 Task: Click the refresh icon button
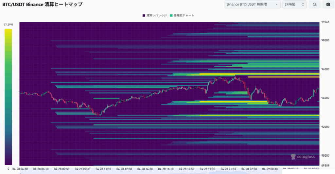(314, 4)
